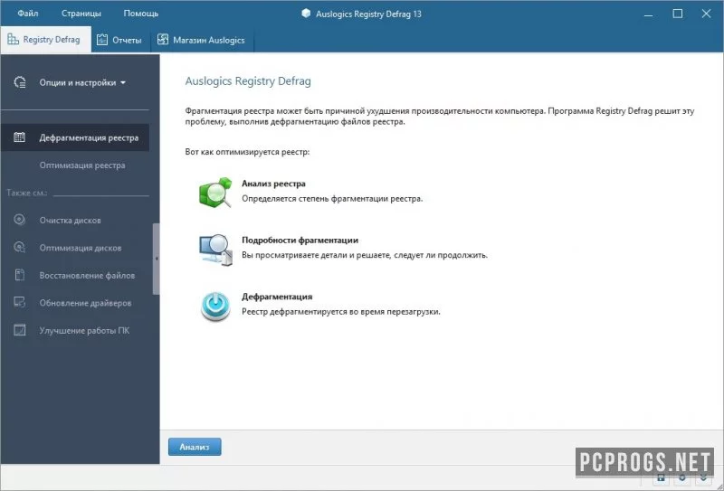
Task: Maximize the Auslogics Registry Defrag window
Action: tap(677, 14)
